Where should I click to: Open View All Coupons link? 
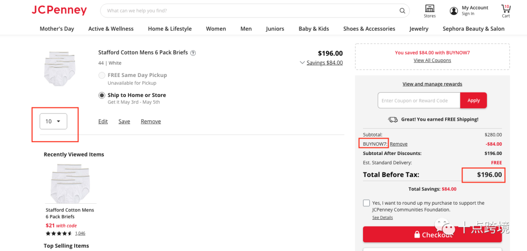tap(432, 60)
